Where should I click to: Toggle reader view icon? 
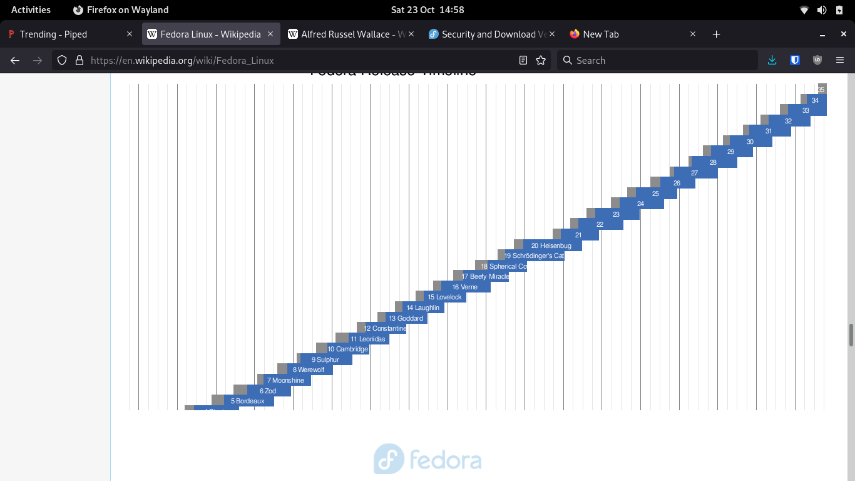tap(523, 60)
